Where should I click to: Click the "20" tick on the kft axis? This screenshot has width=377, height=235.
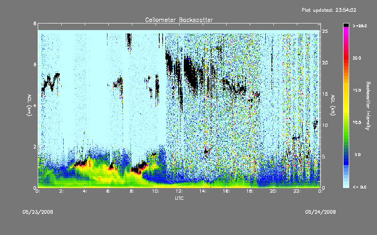[x=325, y=63]
